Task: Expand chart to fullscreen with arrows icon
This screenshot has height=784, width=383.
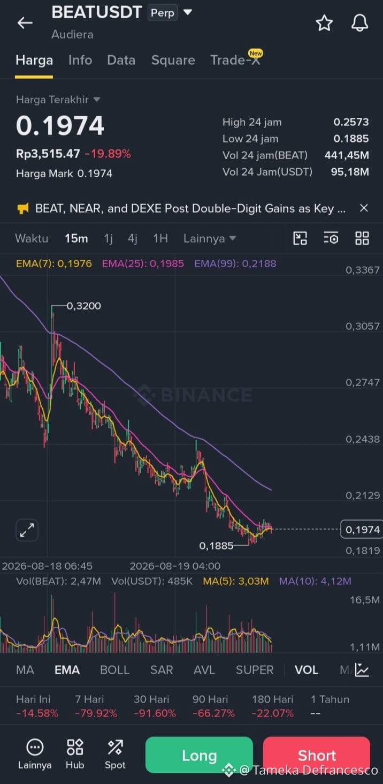Action: coord(27,530)
